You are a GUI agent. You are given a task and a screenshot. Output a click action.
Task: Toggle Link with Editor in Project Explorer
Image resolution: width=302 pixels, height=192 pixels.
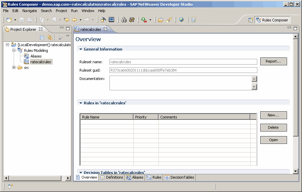(x=50, y=37)
